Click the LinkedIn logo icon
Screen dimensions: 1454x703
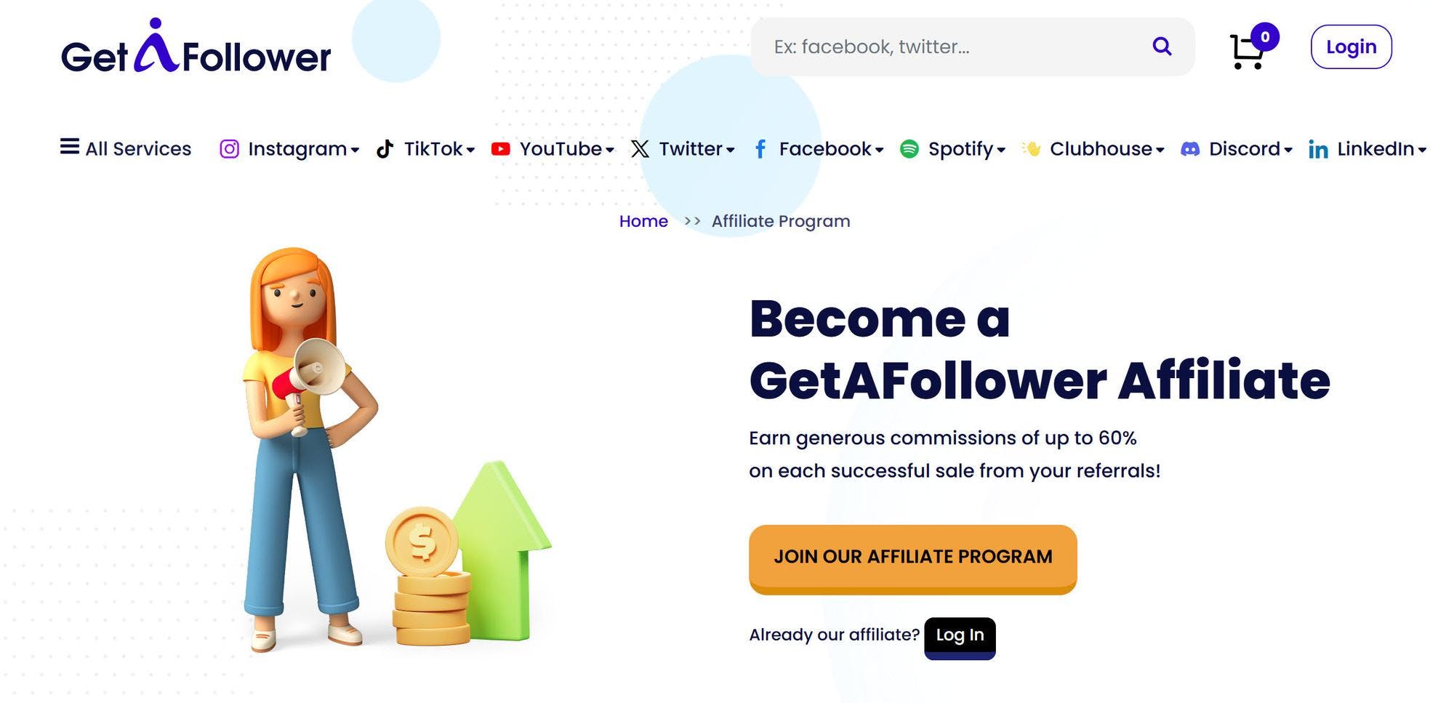(x=1317, y=150)
